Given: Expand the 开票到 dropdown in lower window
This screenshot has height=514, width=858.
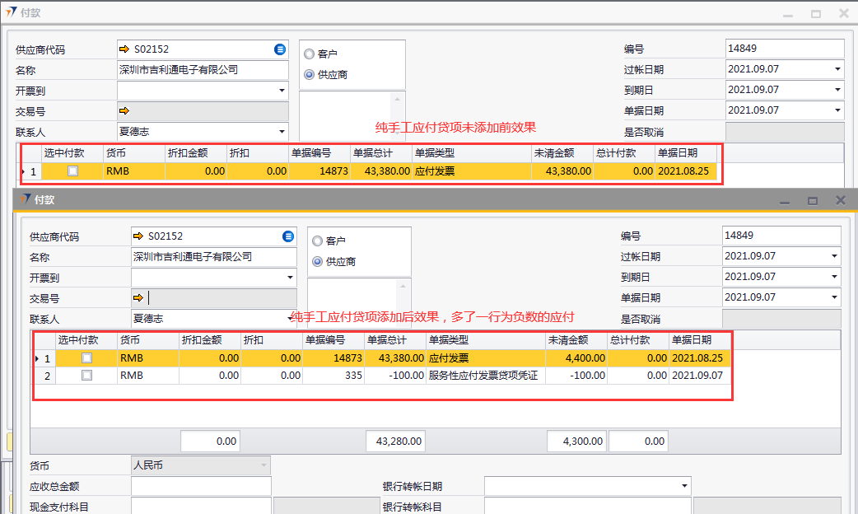Looking at the screenshot, I should 290,278.
